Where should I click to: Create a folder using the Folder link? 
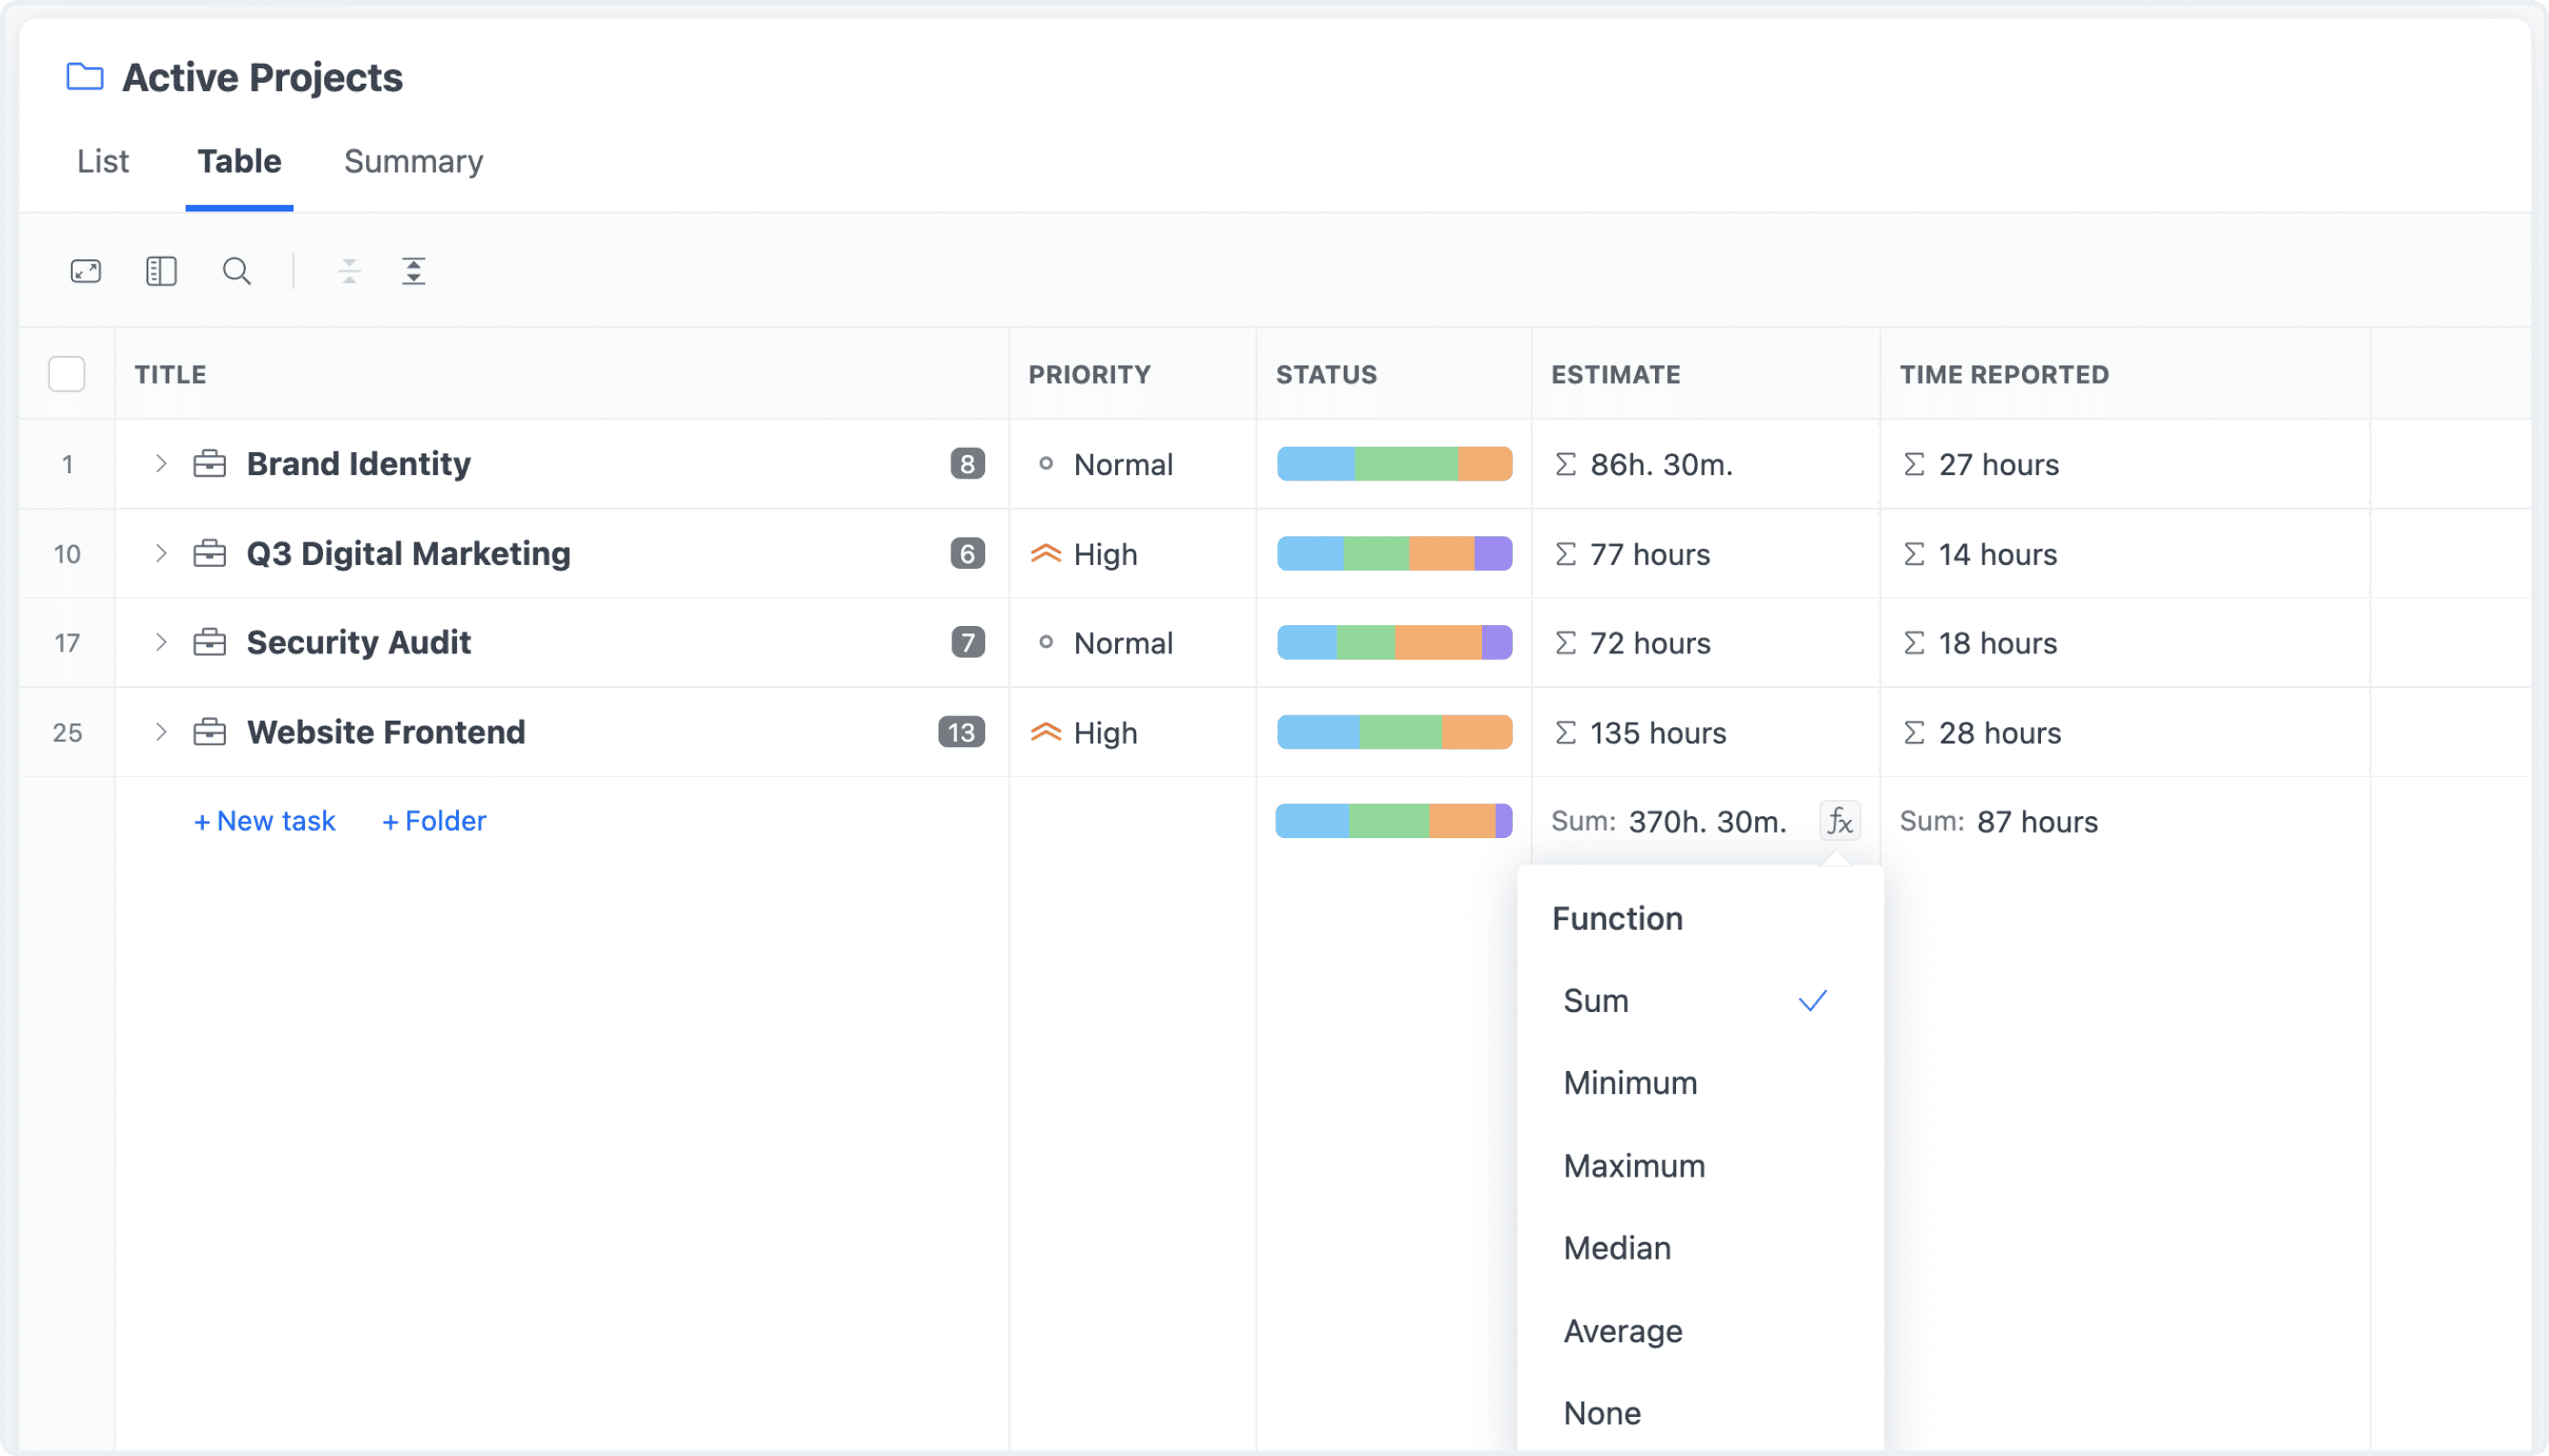pyautogui.click(x=433, y=820)
